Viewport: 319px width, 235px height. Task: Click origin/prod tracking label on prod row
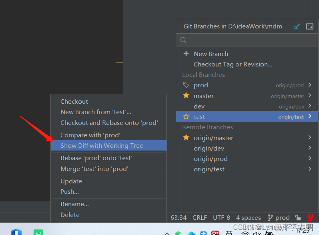coord(290,85)
